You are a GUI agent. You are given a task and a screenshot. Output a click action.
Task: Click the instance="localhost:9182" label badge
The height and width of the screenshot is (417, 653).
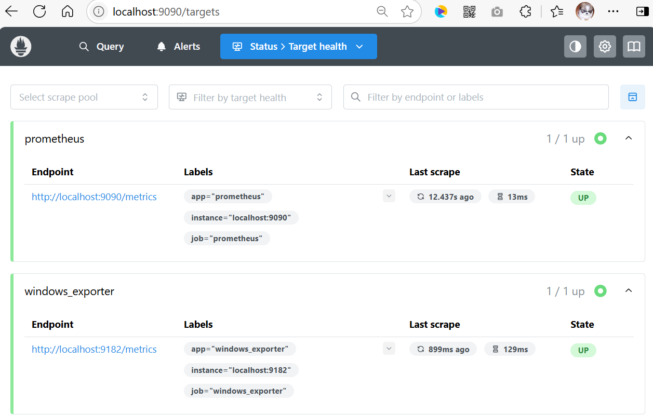pos(241,370)
